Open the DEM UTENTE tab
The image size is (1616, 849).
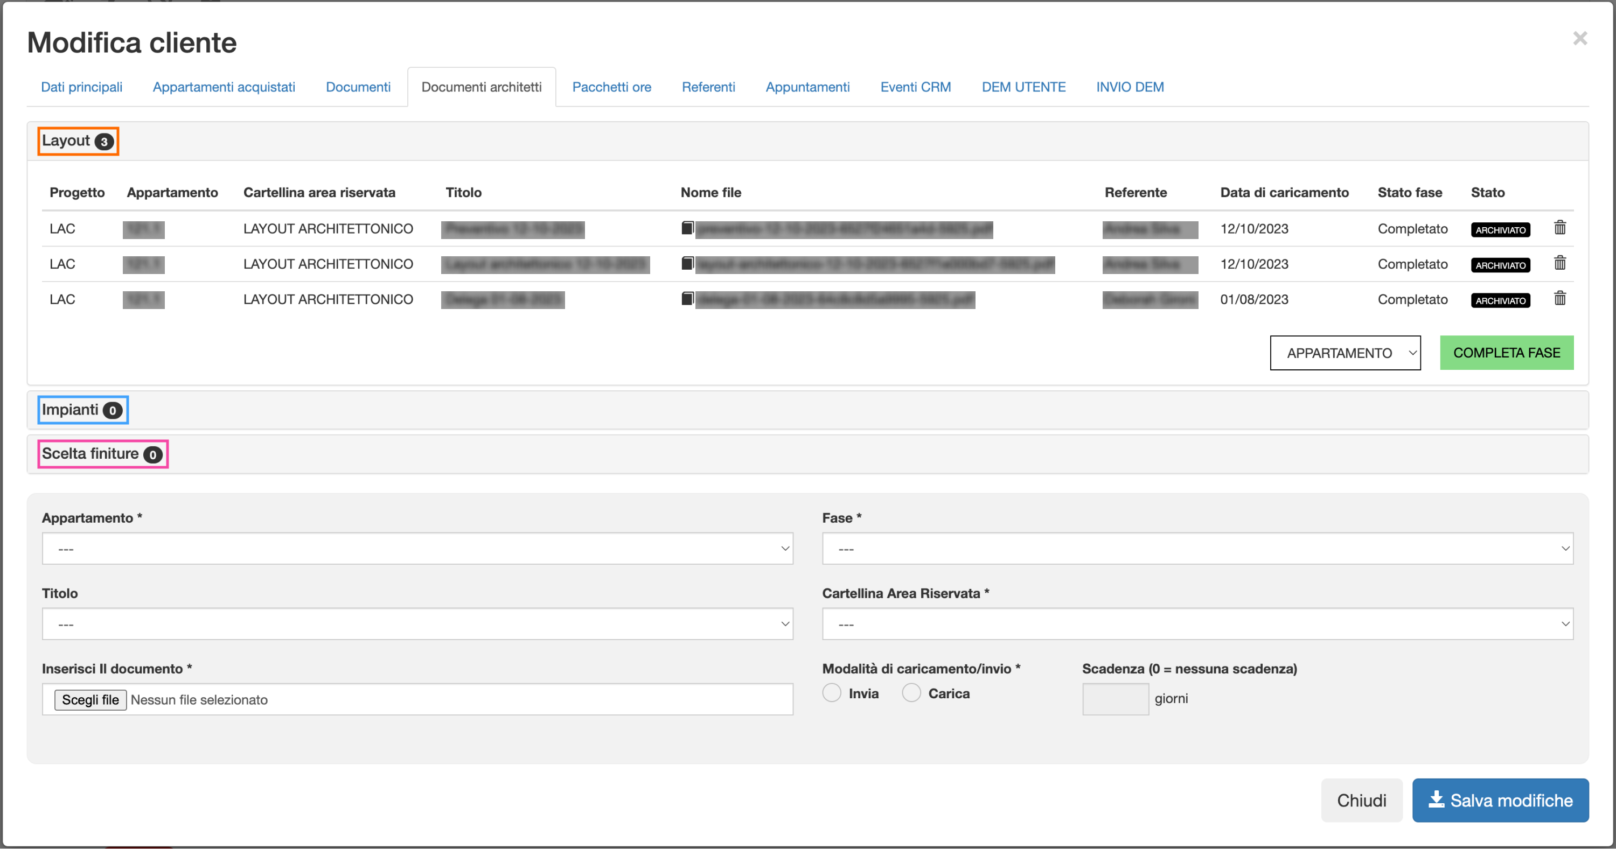coord(1023,87)
